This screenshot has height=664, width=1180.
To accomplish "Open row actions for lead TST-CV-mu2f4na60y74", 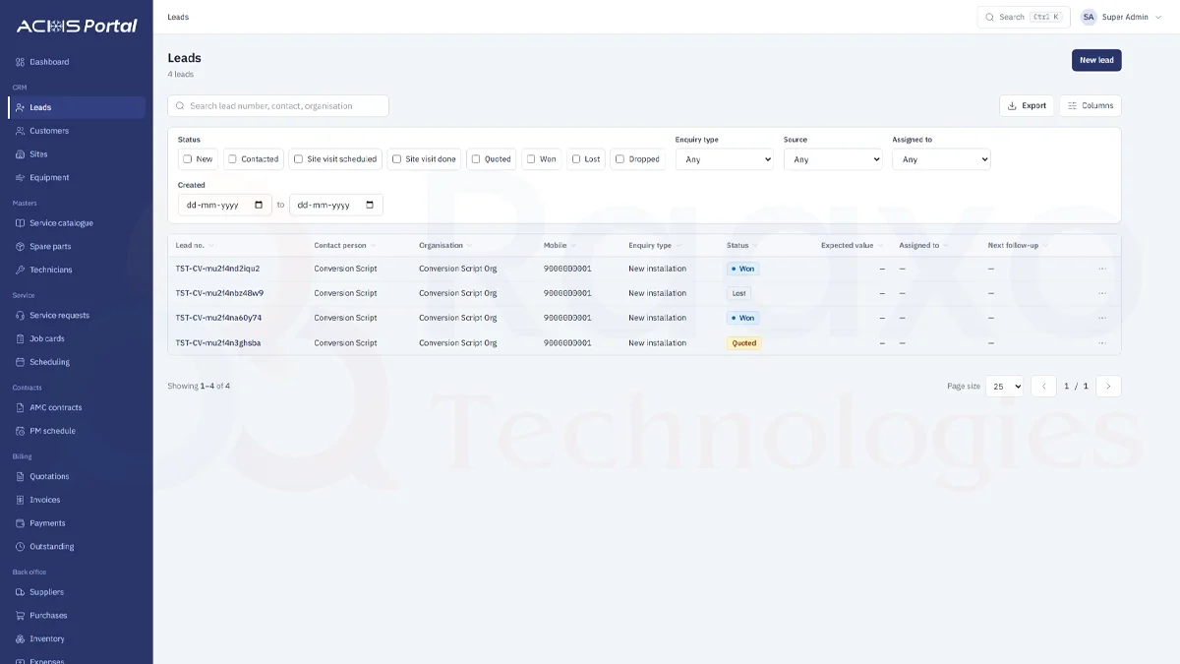I will [1102, 318].
